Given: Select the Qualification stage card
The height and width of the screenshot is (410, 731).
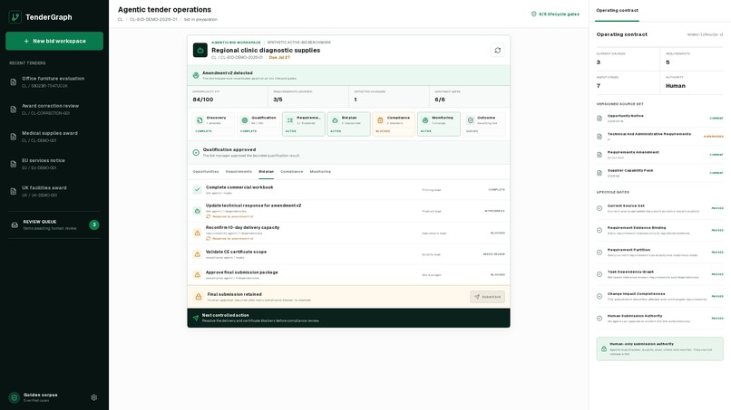Looking at the screenshot, I should pos(258,124).
